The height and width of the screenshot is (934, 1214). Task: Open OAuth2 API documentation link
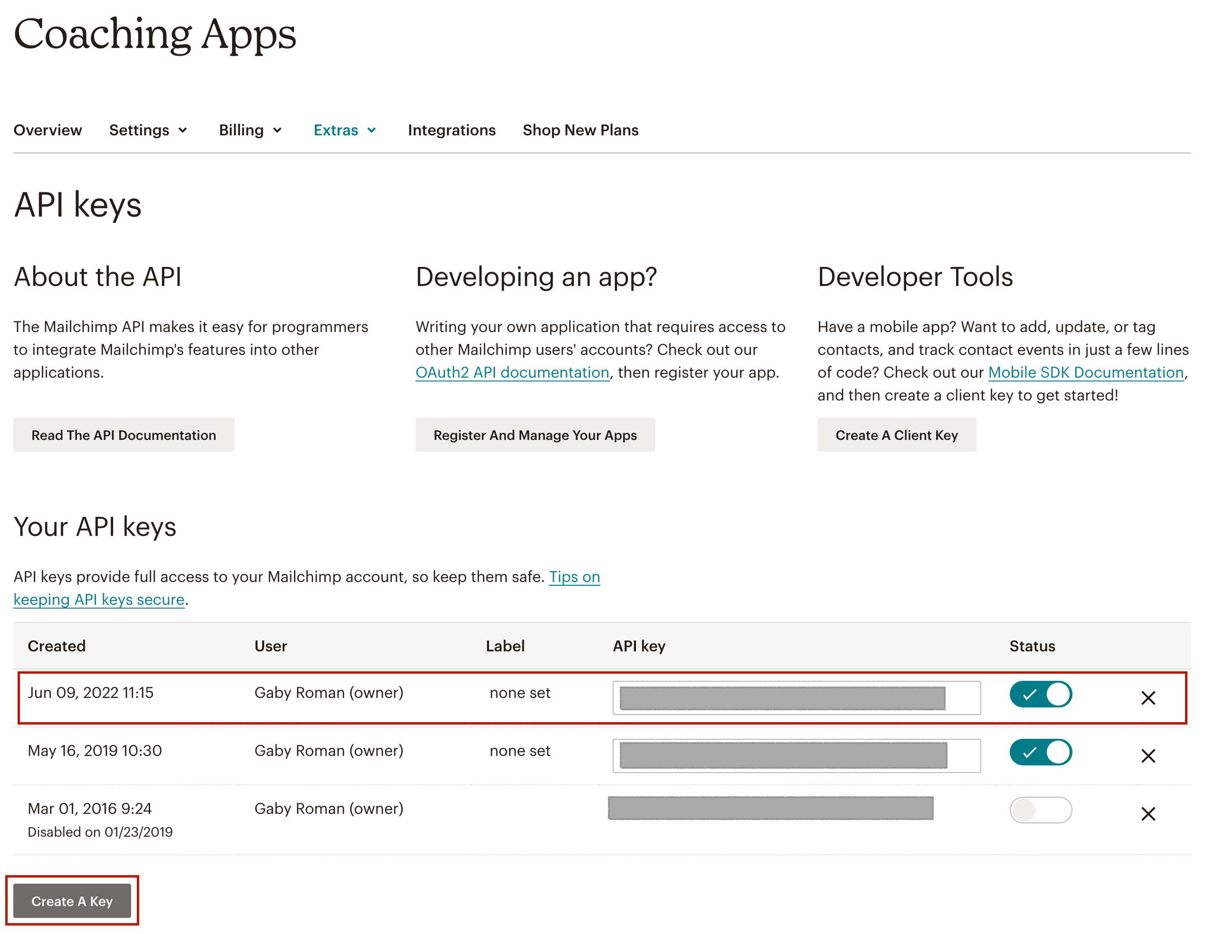(x=512, y=372)
